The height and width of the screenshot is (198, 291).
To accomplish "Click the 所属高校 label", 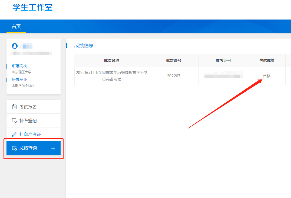I will pyautogui.click(x=19, y=66).
